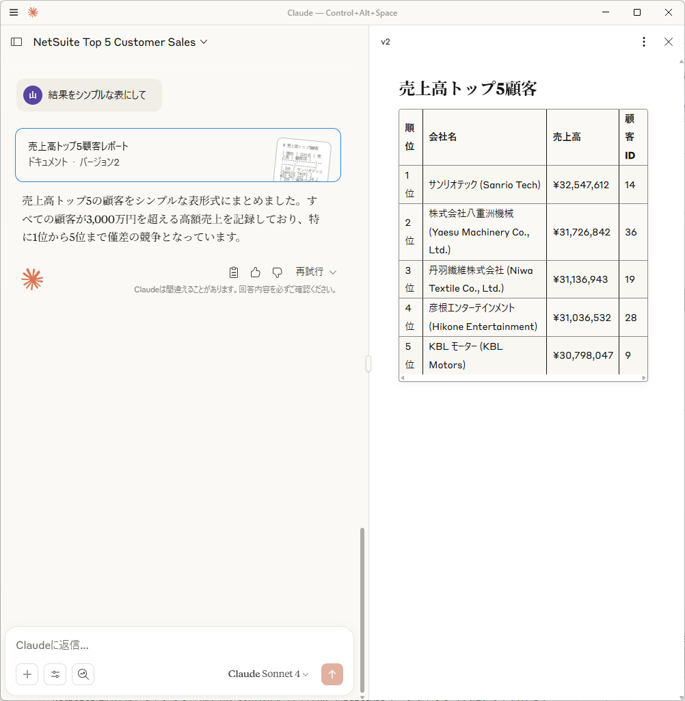Click customer ID 36 cell
This screenshot has height=701, width=685.
633,232
